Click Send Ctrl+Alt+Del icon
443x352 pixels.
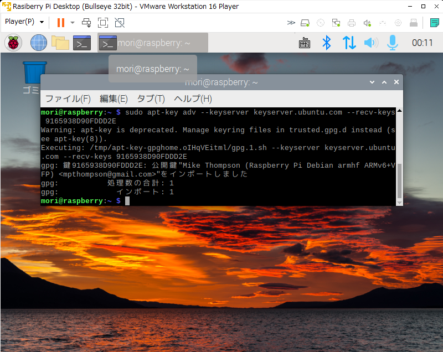(x=86, y=23)
